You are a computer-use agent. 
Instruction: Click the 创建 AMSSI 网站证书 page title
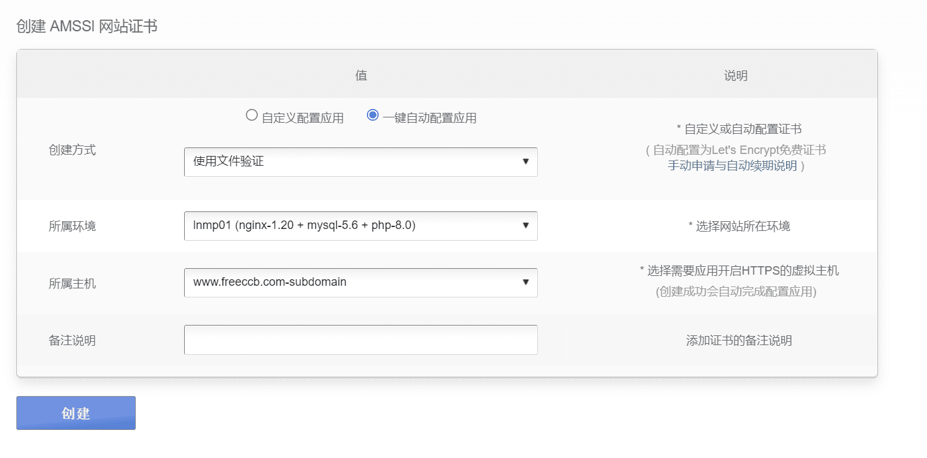tap(87, 26)
